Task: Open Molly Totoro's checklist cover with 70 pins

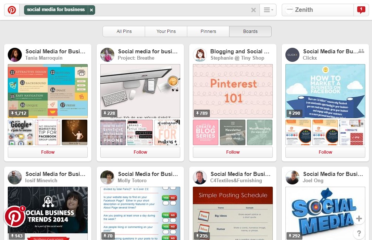Action: click(x=140, y=213)
